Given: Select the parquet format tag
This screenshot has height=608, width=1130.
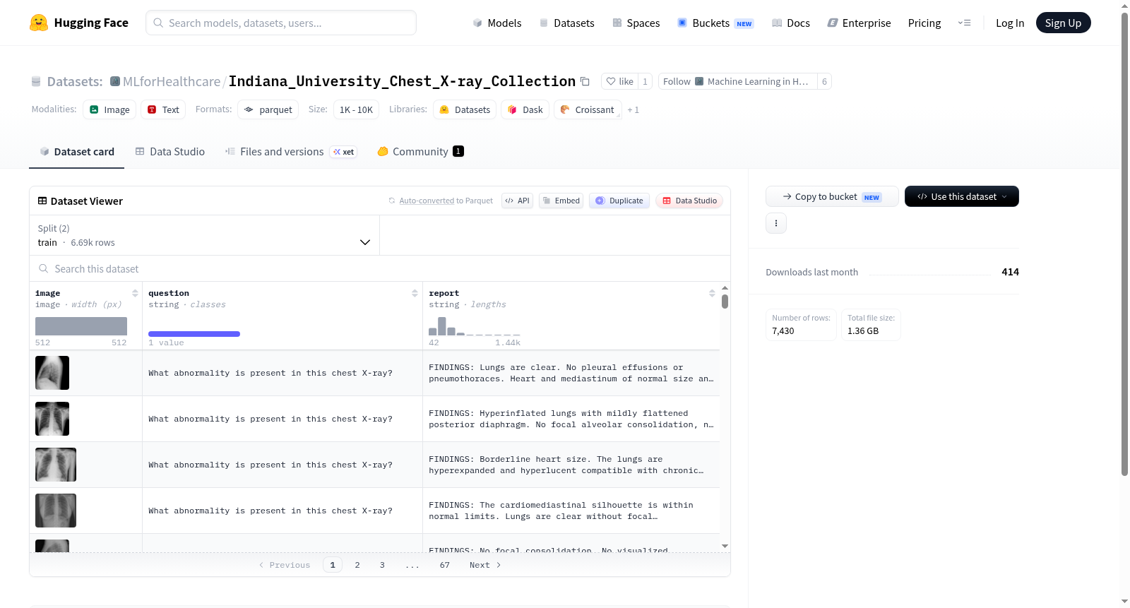Looking at the screenshot, I should click(x=268, y=109).
